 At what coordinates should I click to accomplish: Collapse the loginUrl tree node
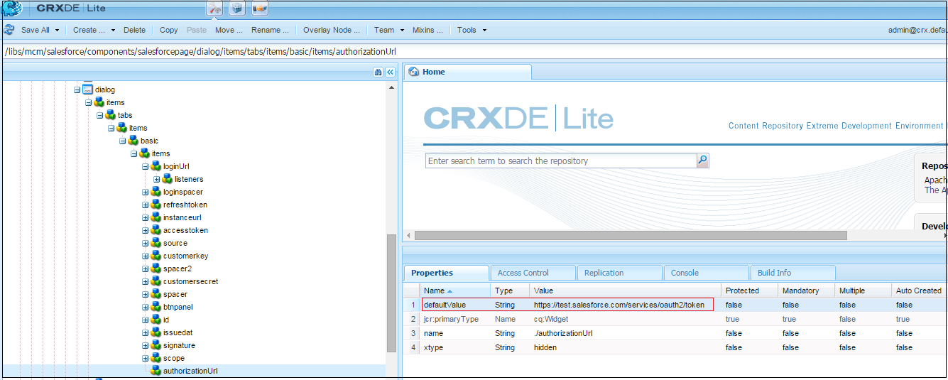pyautogui.click(x=146, y=167)
